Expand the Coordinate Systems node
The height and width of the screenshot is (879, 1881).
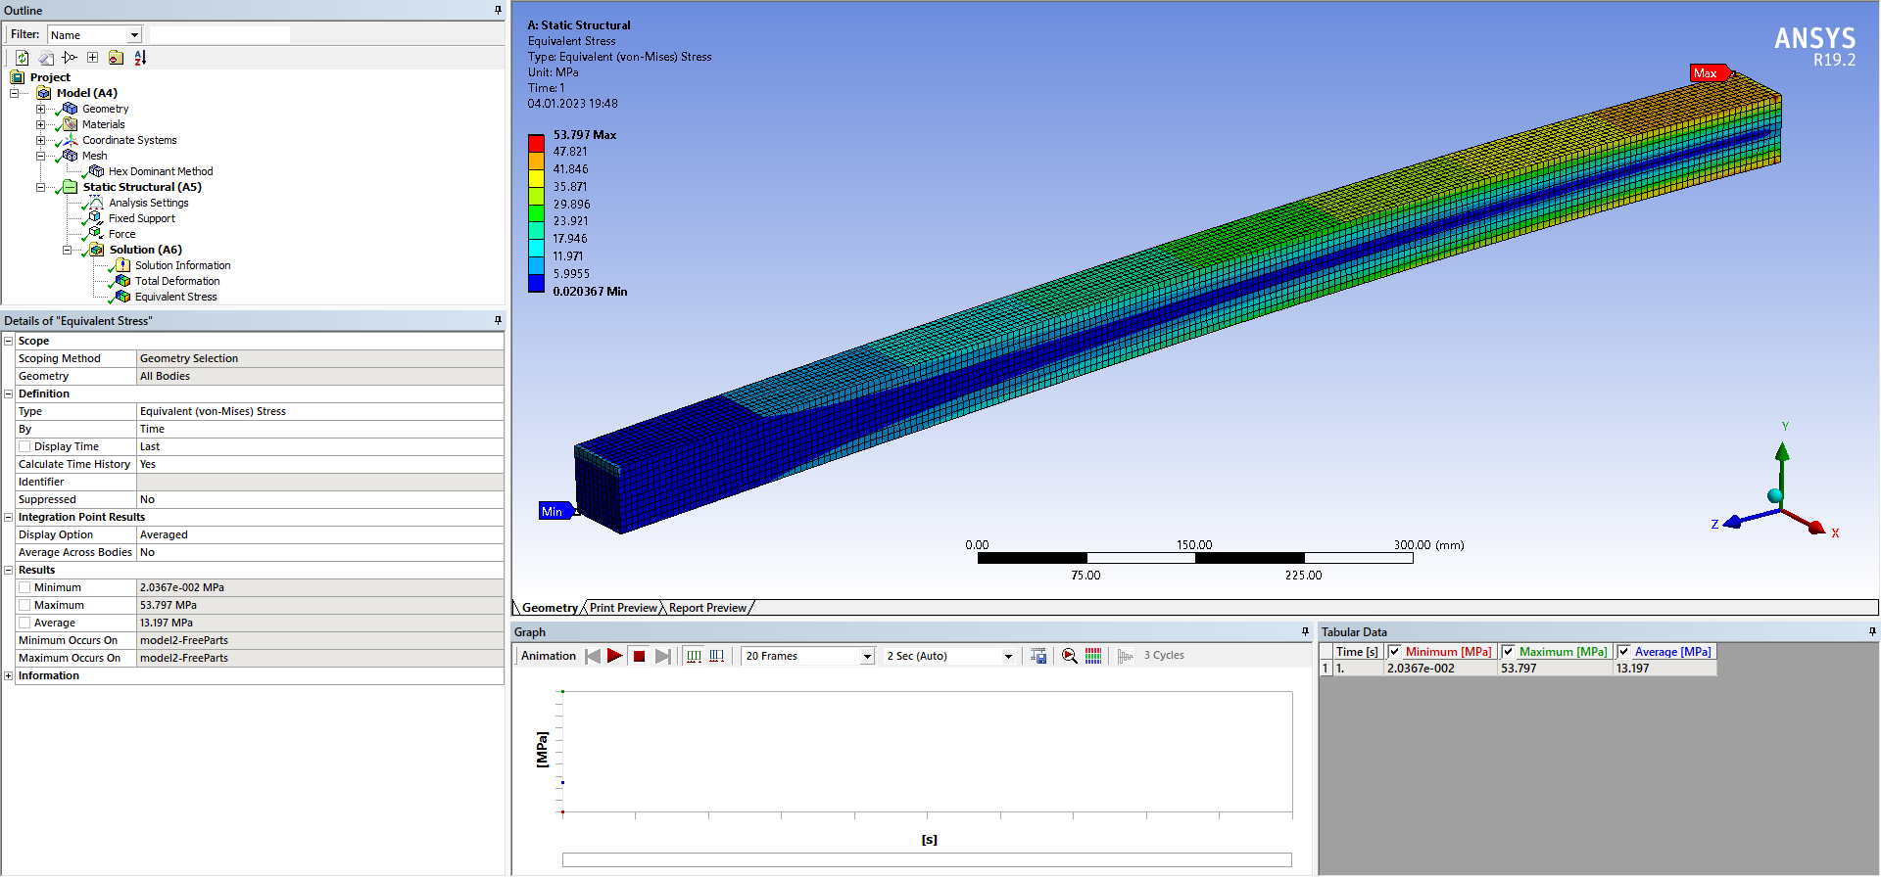(40, 140)
